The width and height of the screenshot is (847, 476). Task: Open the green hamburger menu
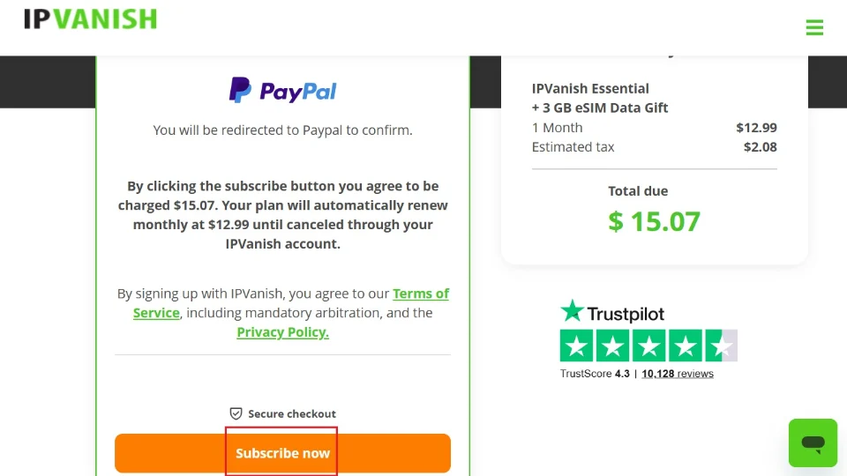coord(814,27)
